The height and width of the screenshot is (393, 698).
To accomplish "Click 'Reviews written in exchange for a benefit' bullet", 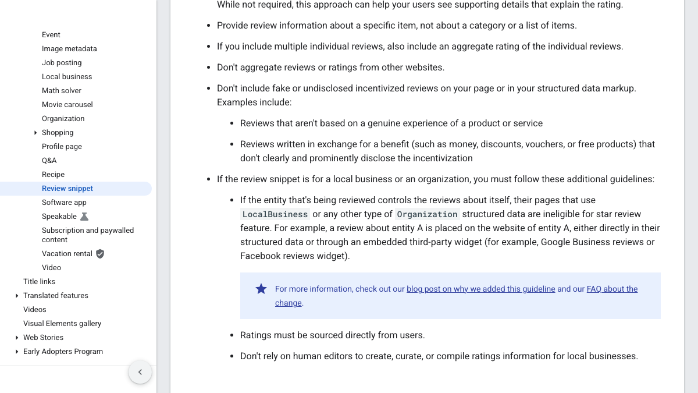I will click(448, 151).
